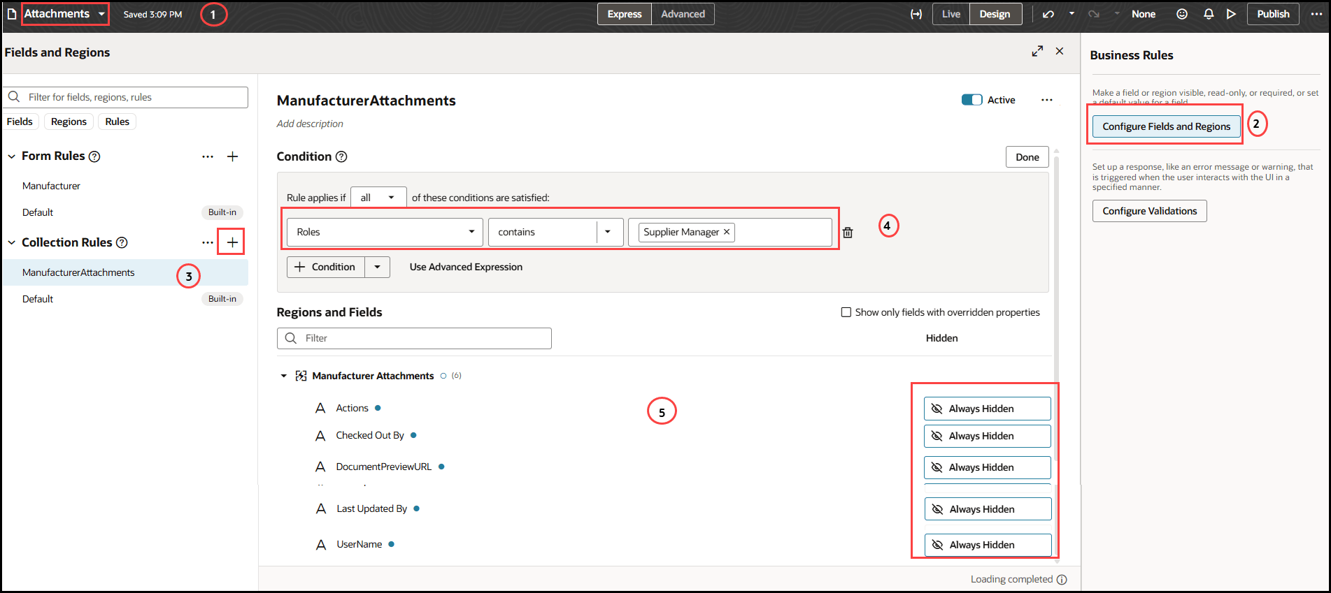Switch to Advanced mode
The height and width of the screenshot is (593, 1331).
pyautogui.click(x=683, y=14)
